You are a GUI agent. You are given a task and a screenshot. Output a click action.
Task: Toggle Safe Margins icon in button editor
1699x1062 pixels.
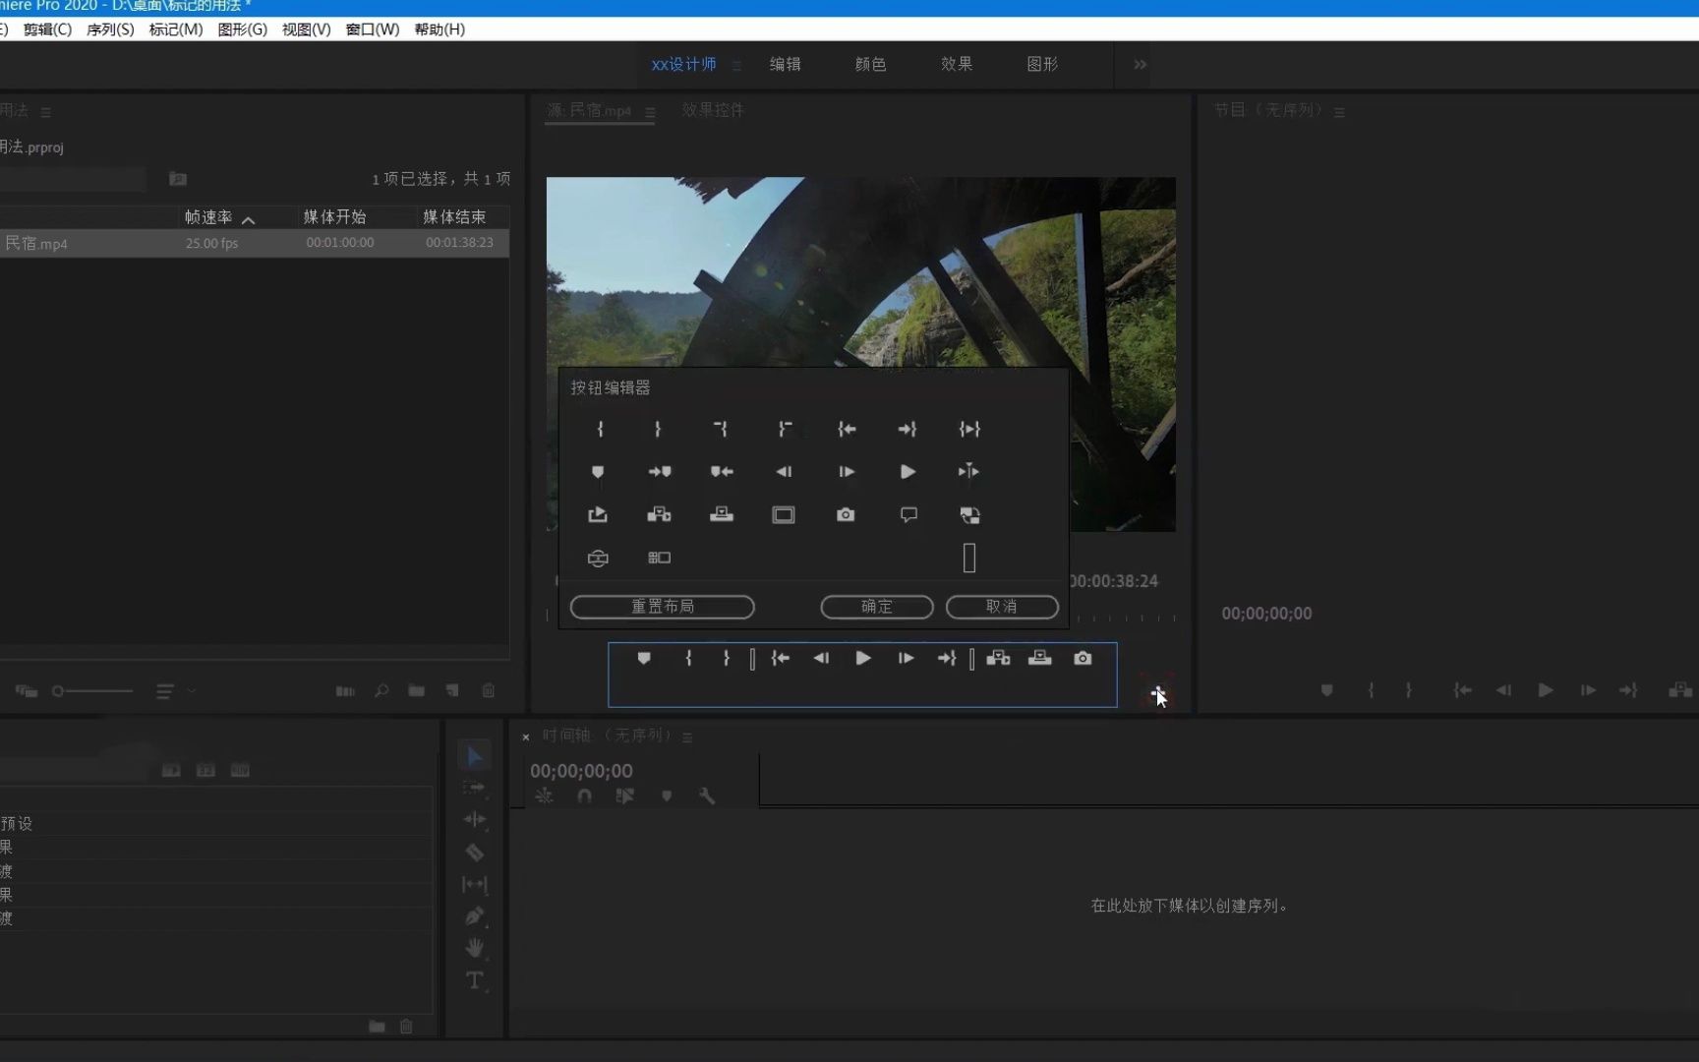point(784,514)
